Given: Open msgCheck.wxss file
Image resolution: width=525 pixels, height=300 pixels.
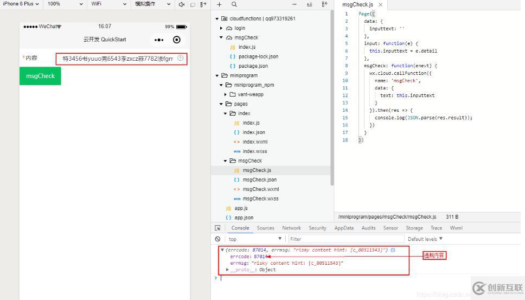Looking at the screenshot, I should coord(260,199).
